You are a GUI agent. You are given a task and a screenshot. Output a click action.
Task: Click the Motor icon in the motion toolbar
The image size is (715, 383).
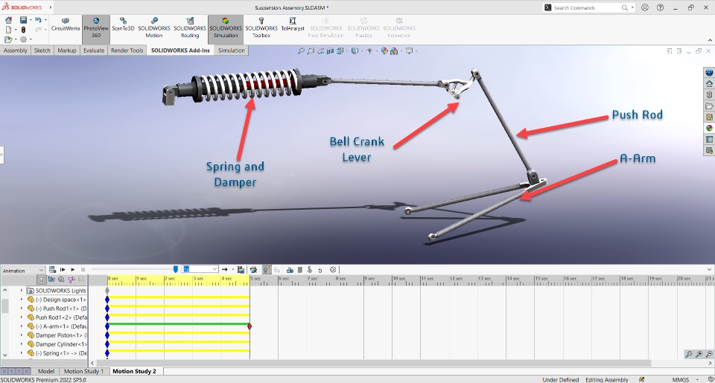(290, 270)
